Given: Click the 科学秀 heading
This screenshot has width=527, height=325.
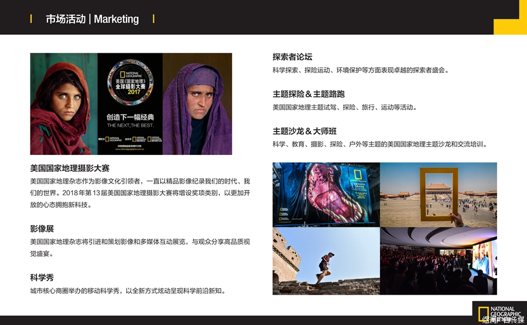Looking at the screenshot, I should point(42,278).
